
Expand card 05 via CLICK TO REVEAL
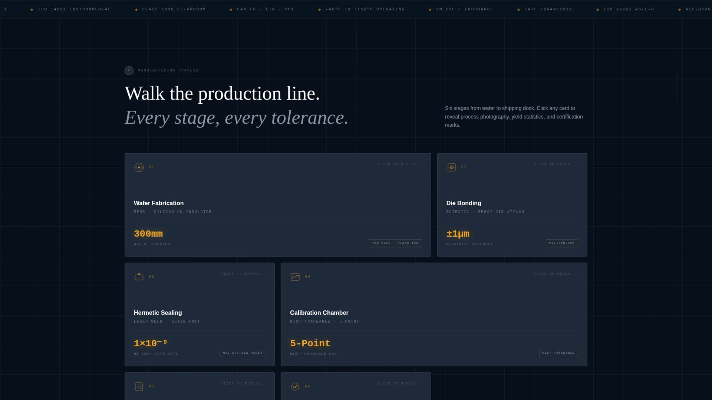(243, 383)
